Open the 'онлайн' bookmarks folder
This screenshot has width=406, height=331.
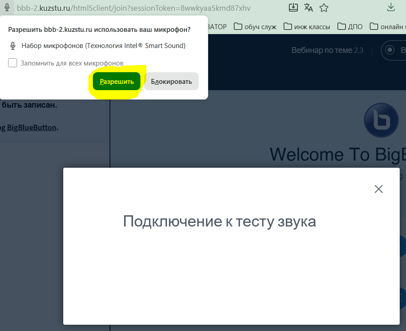[x=388, y=26]
